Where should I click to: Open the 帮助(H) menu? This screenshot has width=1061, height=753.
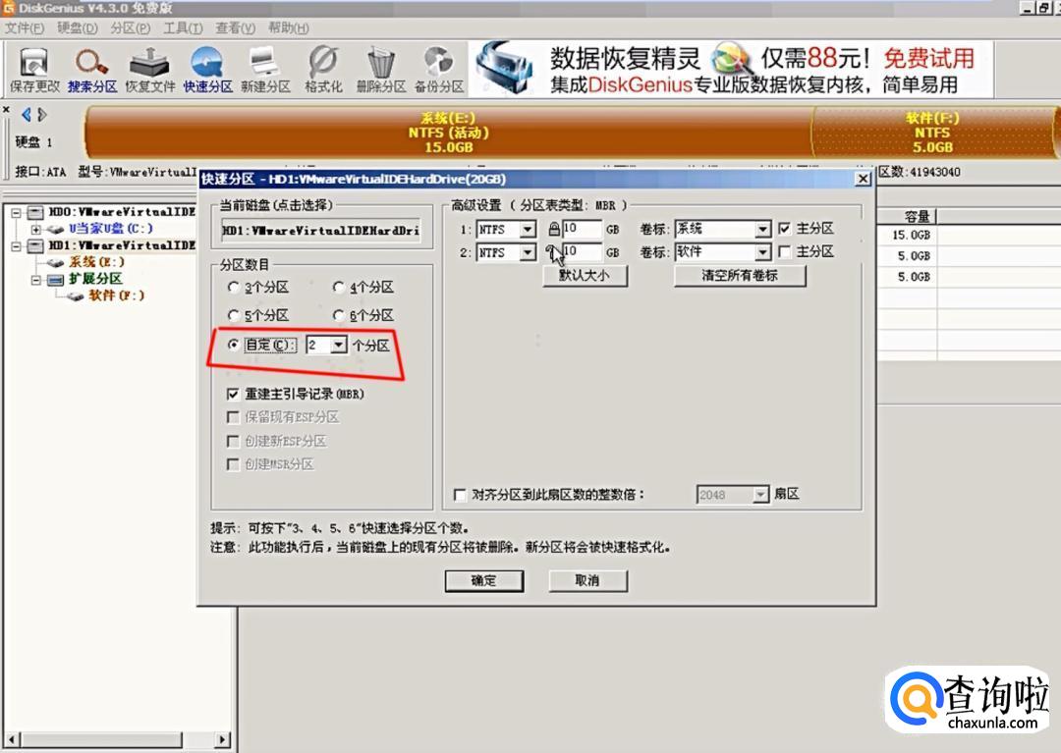point(288,27)
